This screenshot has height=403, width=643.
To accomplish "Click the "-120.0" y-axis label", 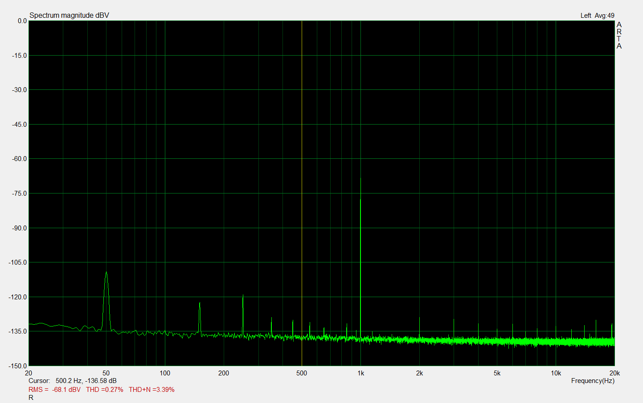I will (x=18, y=297).
